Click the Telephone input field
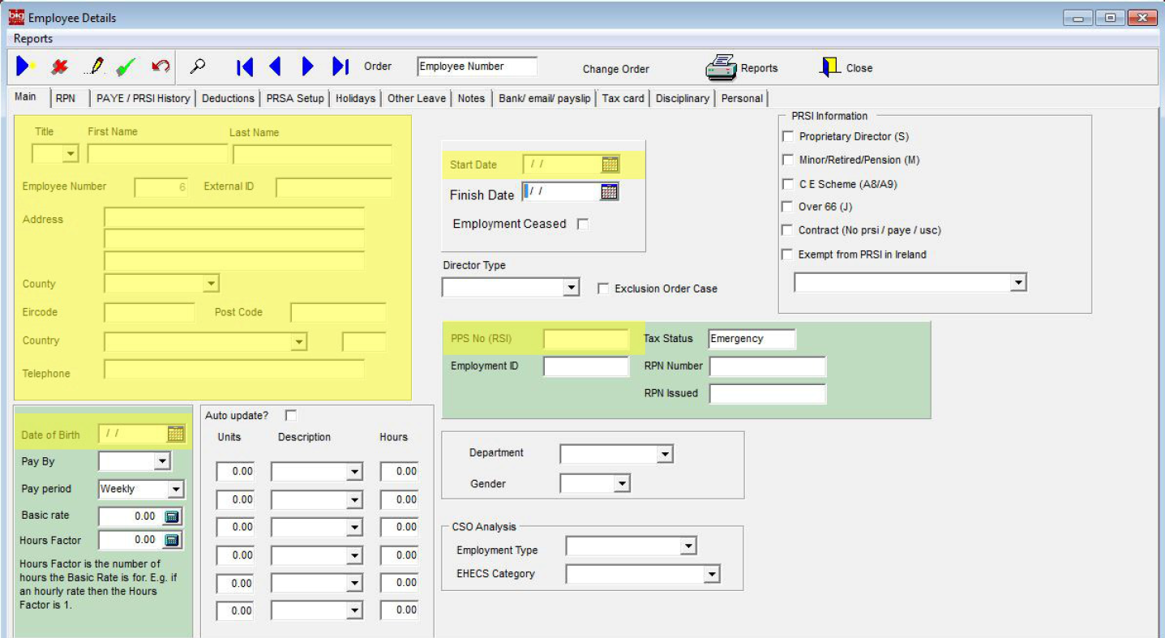This screenshot has width=1165, height=638. click(234, 370)
